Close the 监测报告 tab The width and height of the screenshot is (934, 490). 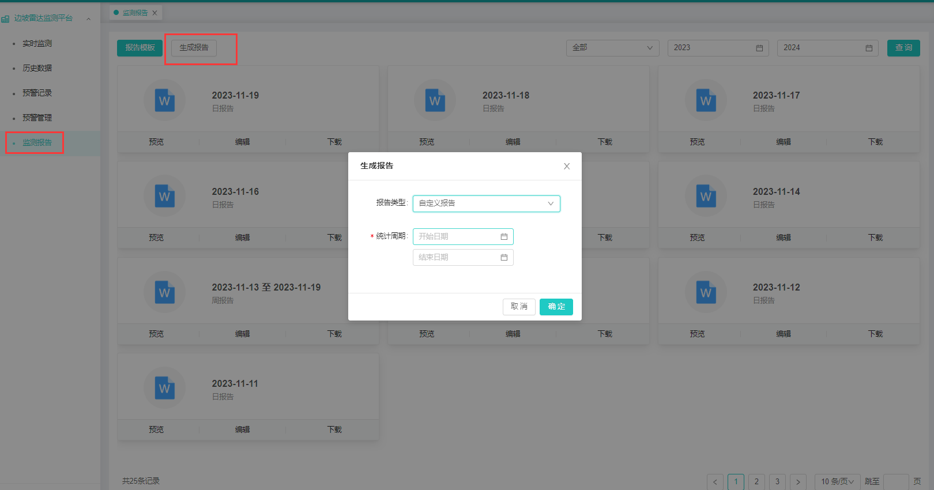(155, 13)
